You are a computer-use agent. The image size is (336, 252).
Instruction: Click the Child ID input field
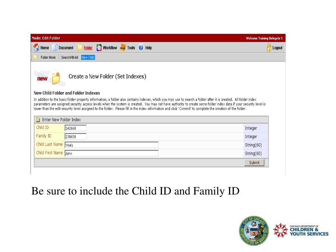(75, 128)
